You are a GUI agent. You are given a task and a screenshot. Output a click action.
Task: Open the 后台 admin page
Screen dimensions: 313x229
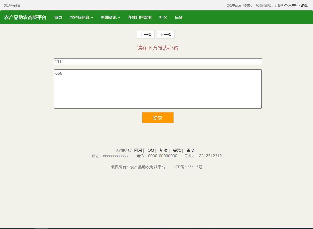coord(179,17)
